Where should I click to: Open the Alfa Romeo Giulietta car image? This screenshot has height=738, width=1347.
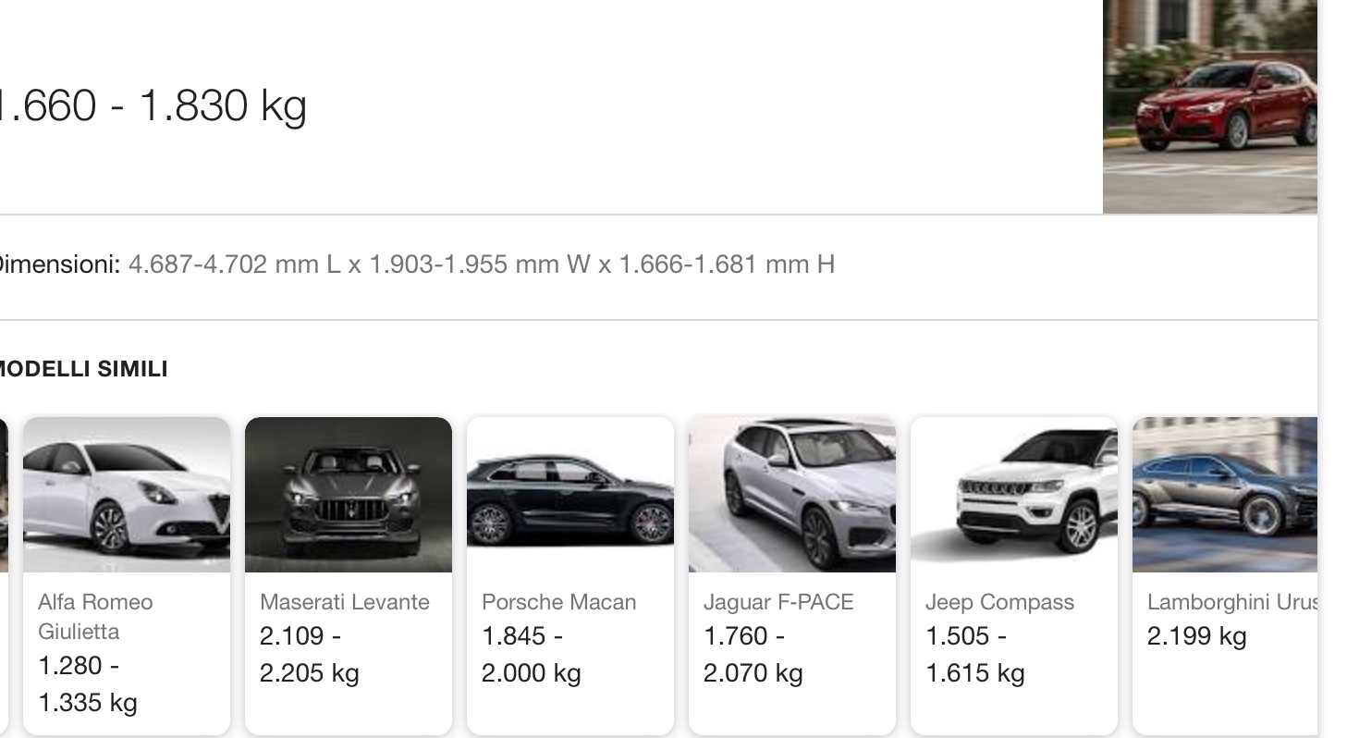[127, 495]
